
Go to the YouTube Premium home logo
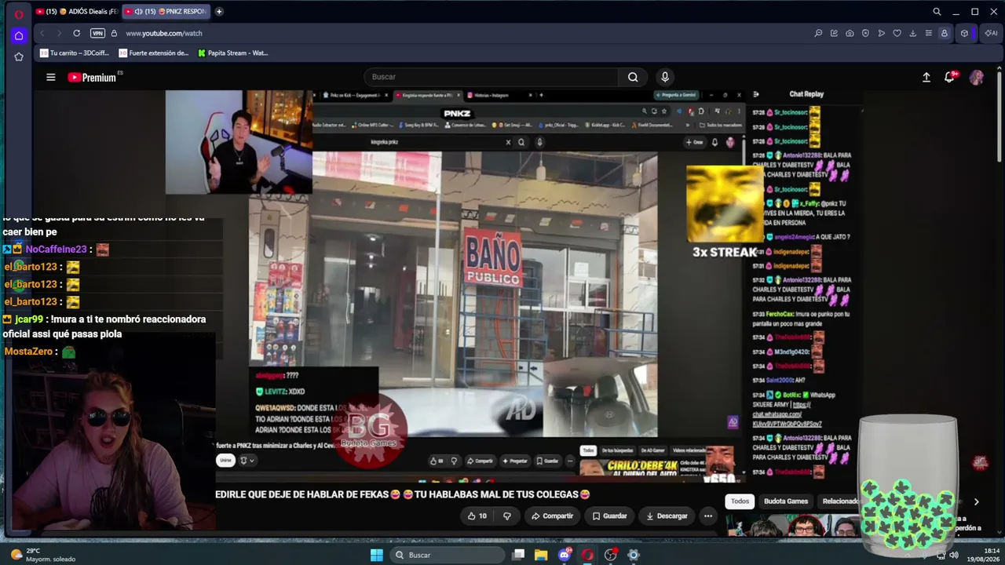pos(92,77)
